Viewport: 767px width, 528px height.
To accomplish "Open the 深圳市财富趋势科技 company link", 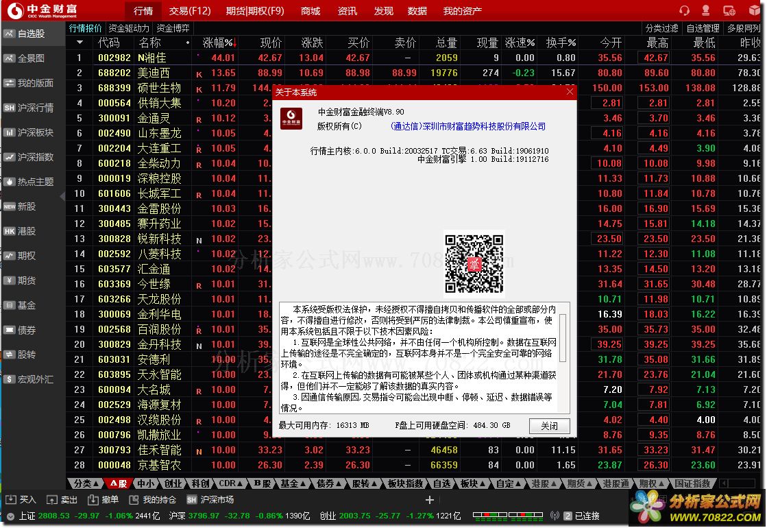I will click(468, 126).
